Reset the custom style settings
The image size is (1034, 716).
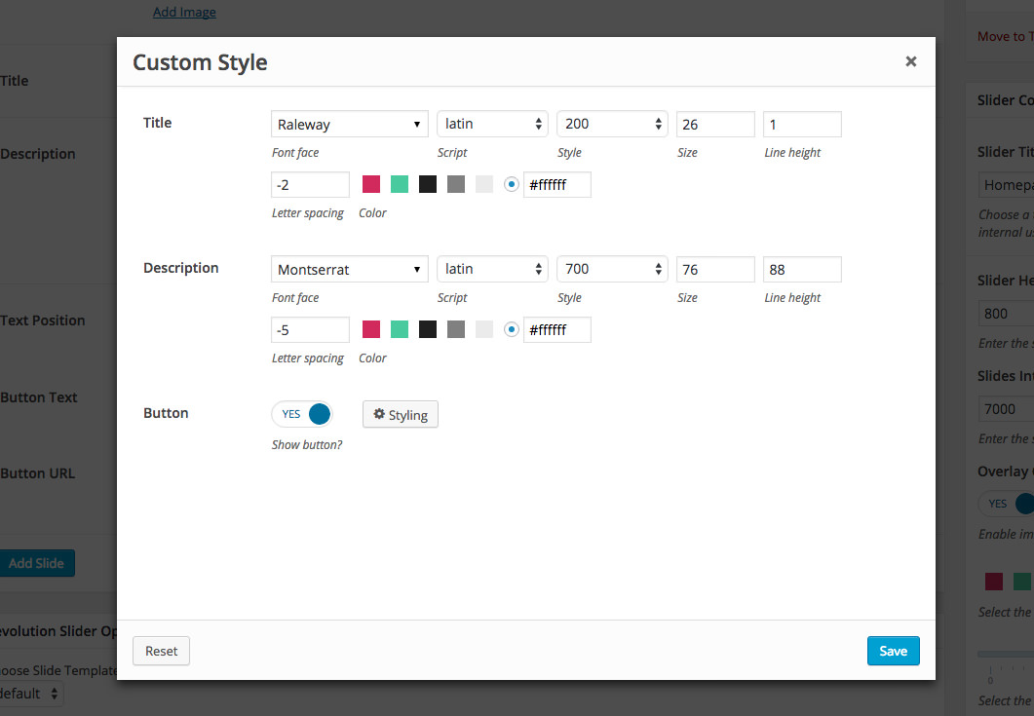coord(161,651)
